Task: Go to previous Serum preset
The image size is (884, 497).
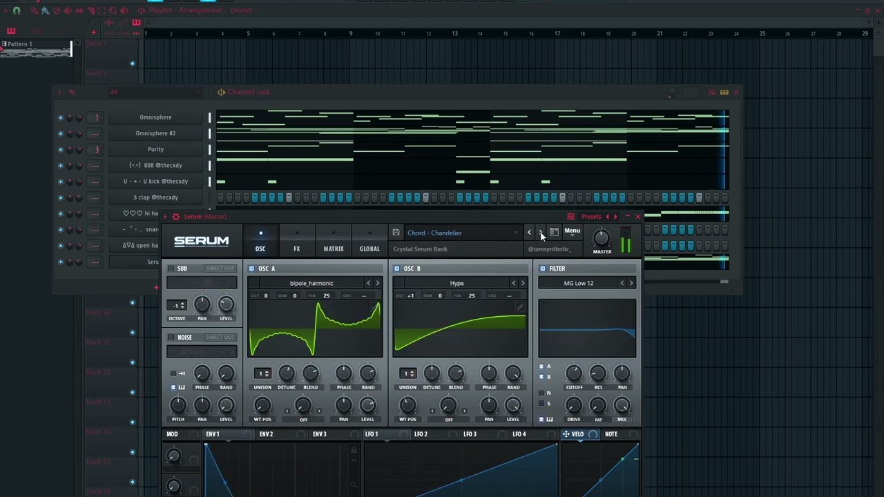Action: [529, 233]
